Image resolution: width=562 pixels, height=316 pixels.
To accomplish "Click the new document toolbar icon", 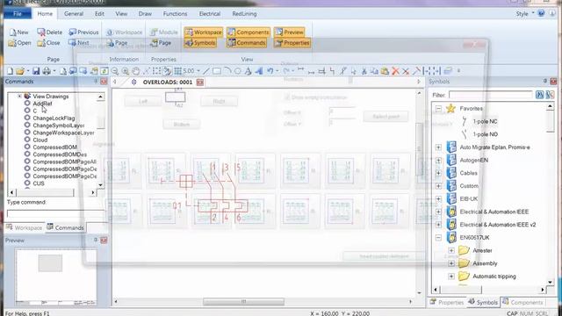I will click(x=10, y=71).
